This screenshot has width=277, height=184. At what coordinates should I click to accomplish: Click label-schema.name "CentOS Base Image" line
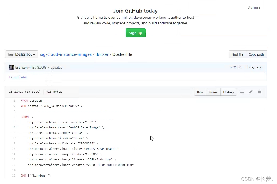(66, 127)
